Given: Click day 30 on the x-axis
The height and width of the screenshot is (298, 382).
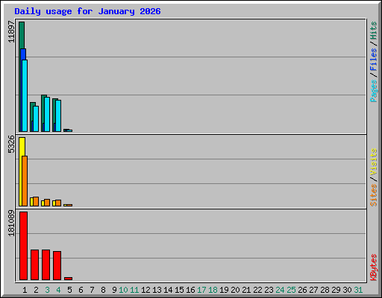Looking at the screenshot, I should click(347, 290).
